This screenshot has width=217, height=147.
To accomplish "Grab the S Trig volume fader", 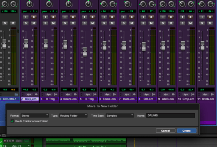I will 85,52.
